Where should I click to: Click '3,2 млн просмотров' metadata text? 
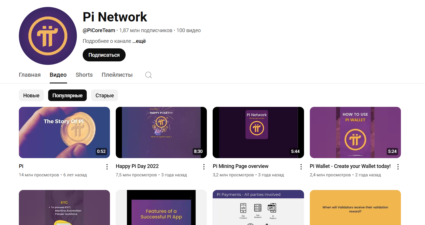233,175
